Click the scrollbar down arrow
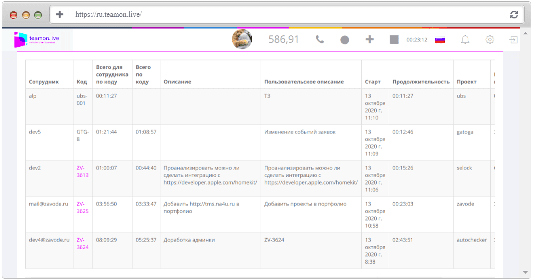The image size is (533, 280). click(525, 272)
